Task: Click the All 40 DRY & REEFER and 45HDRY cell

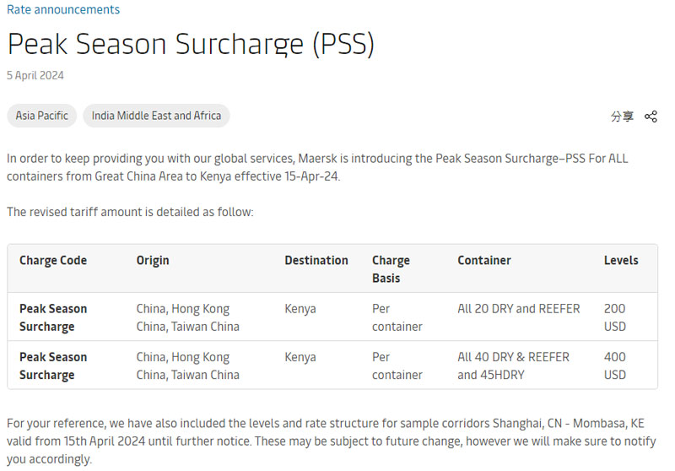Action: 513,365
